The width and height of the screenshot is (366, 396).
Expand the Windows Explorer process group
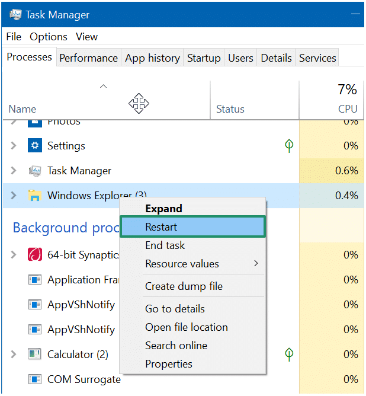click(x=14, y=195)
